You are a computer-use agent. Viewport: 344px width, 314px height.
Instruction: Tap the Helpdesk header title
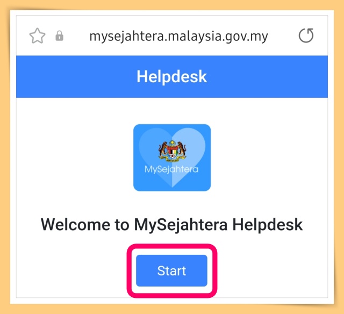point(172,76)
